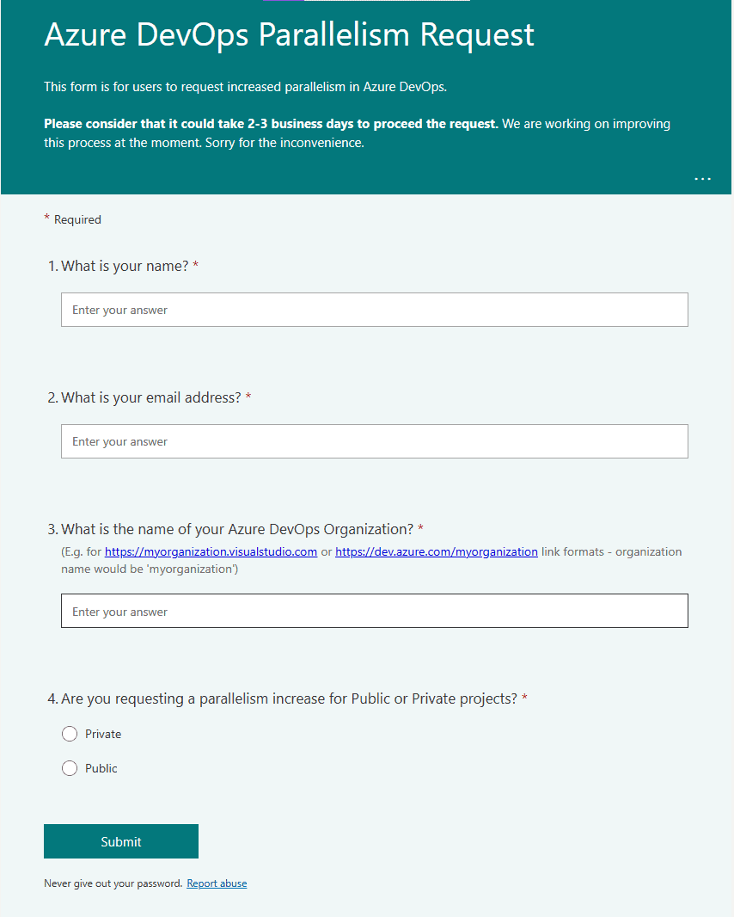Open the myorganization.visualstudio.com example link
This screenshot has height=917, width=734.
210,551
